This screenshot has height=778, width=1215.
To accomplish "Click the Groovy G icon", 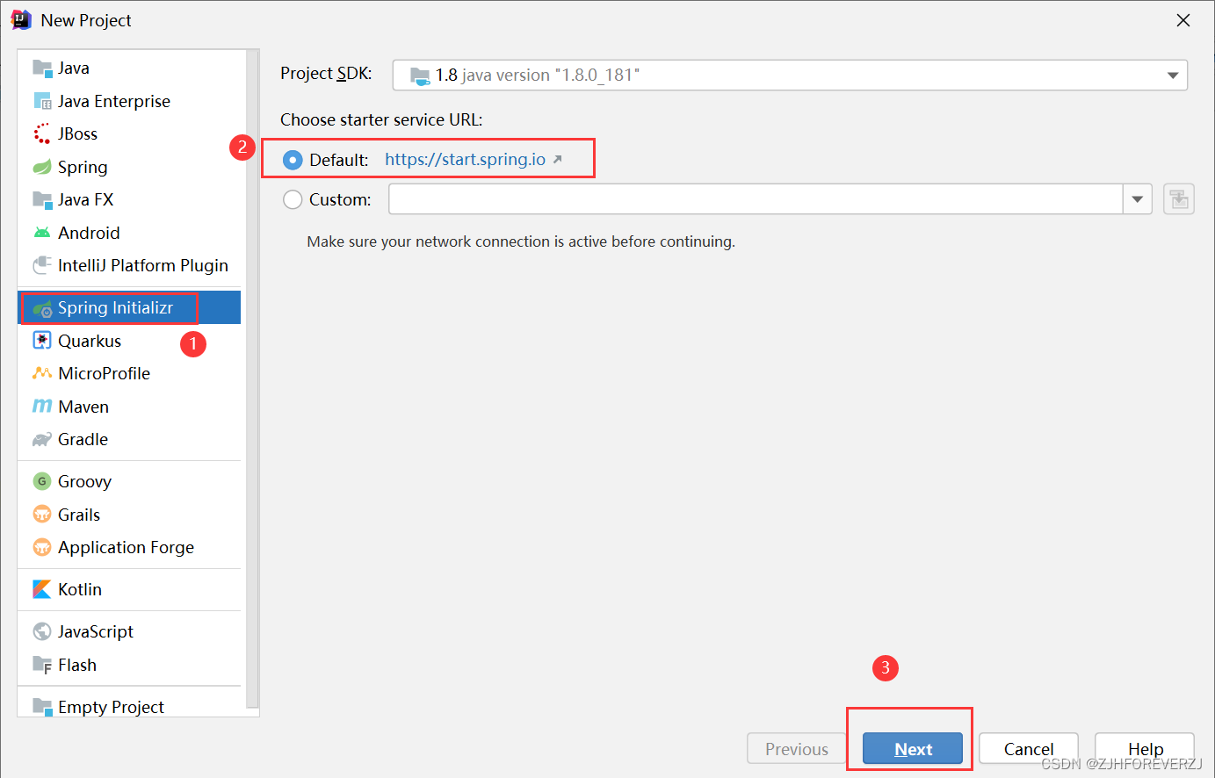I will pyautogui.click(x=41, y=481).
